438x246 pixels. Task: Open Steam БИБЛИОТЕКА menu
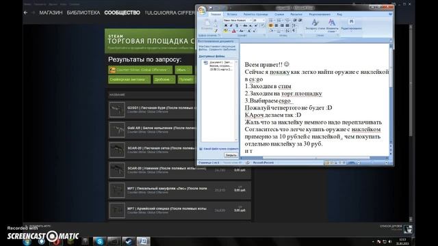click(x=83, y=12)
